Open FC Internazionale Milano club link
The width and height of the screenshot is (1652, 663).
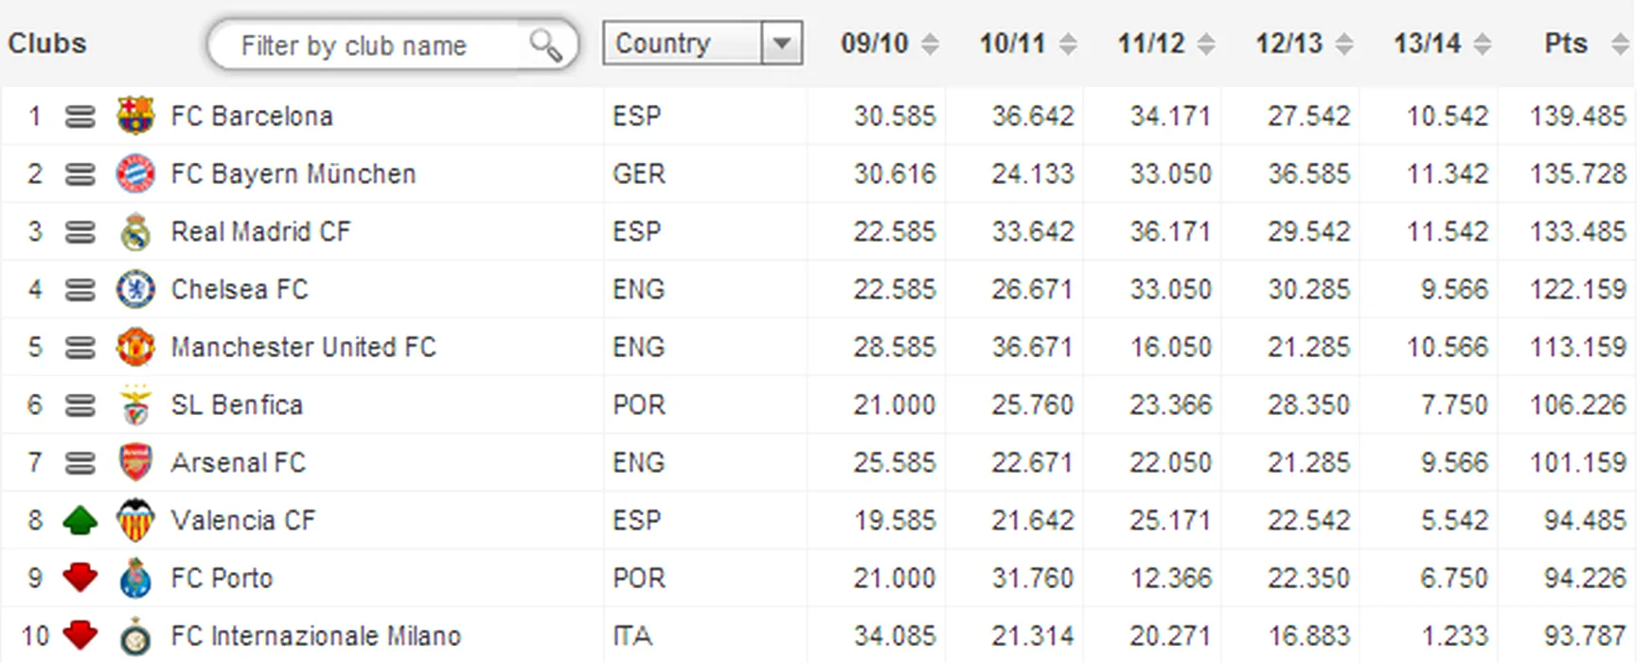pos(315,636)
